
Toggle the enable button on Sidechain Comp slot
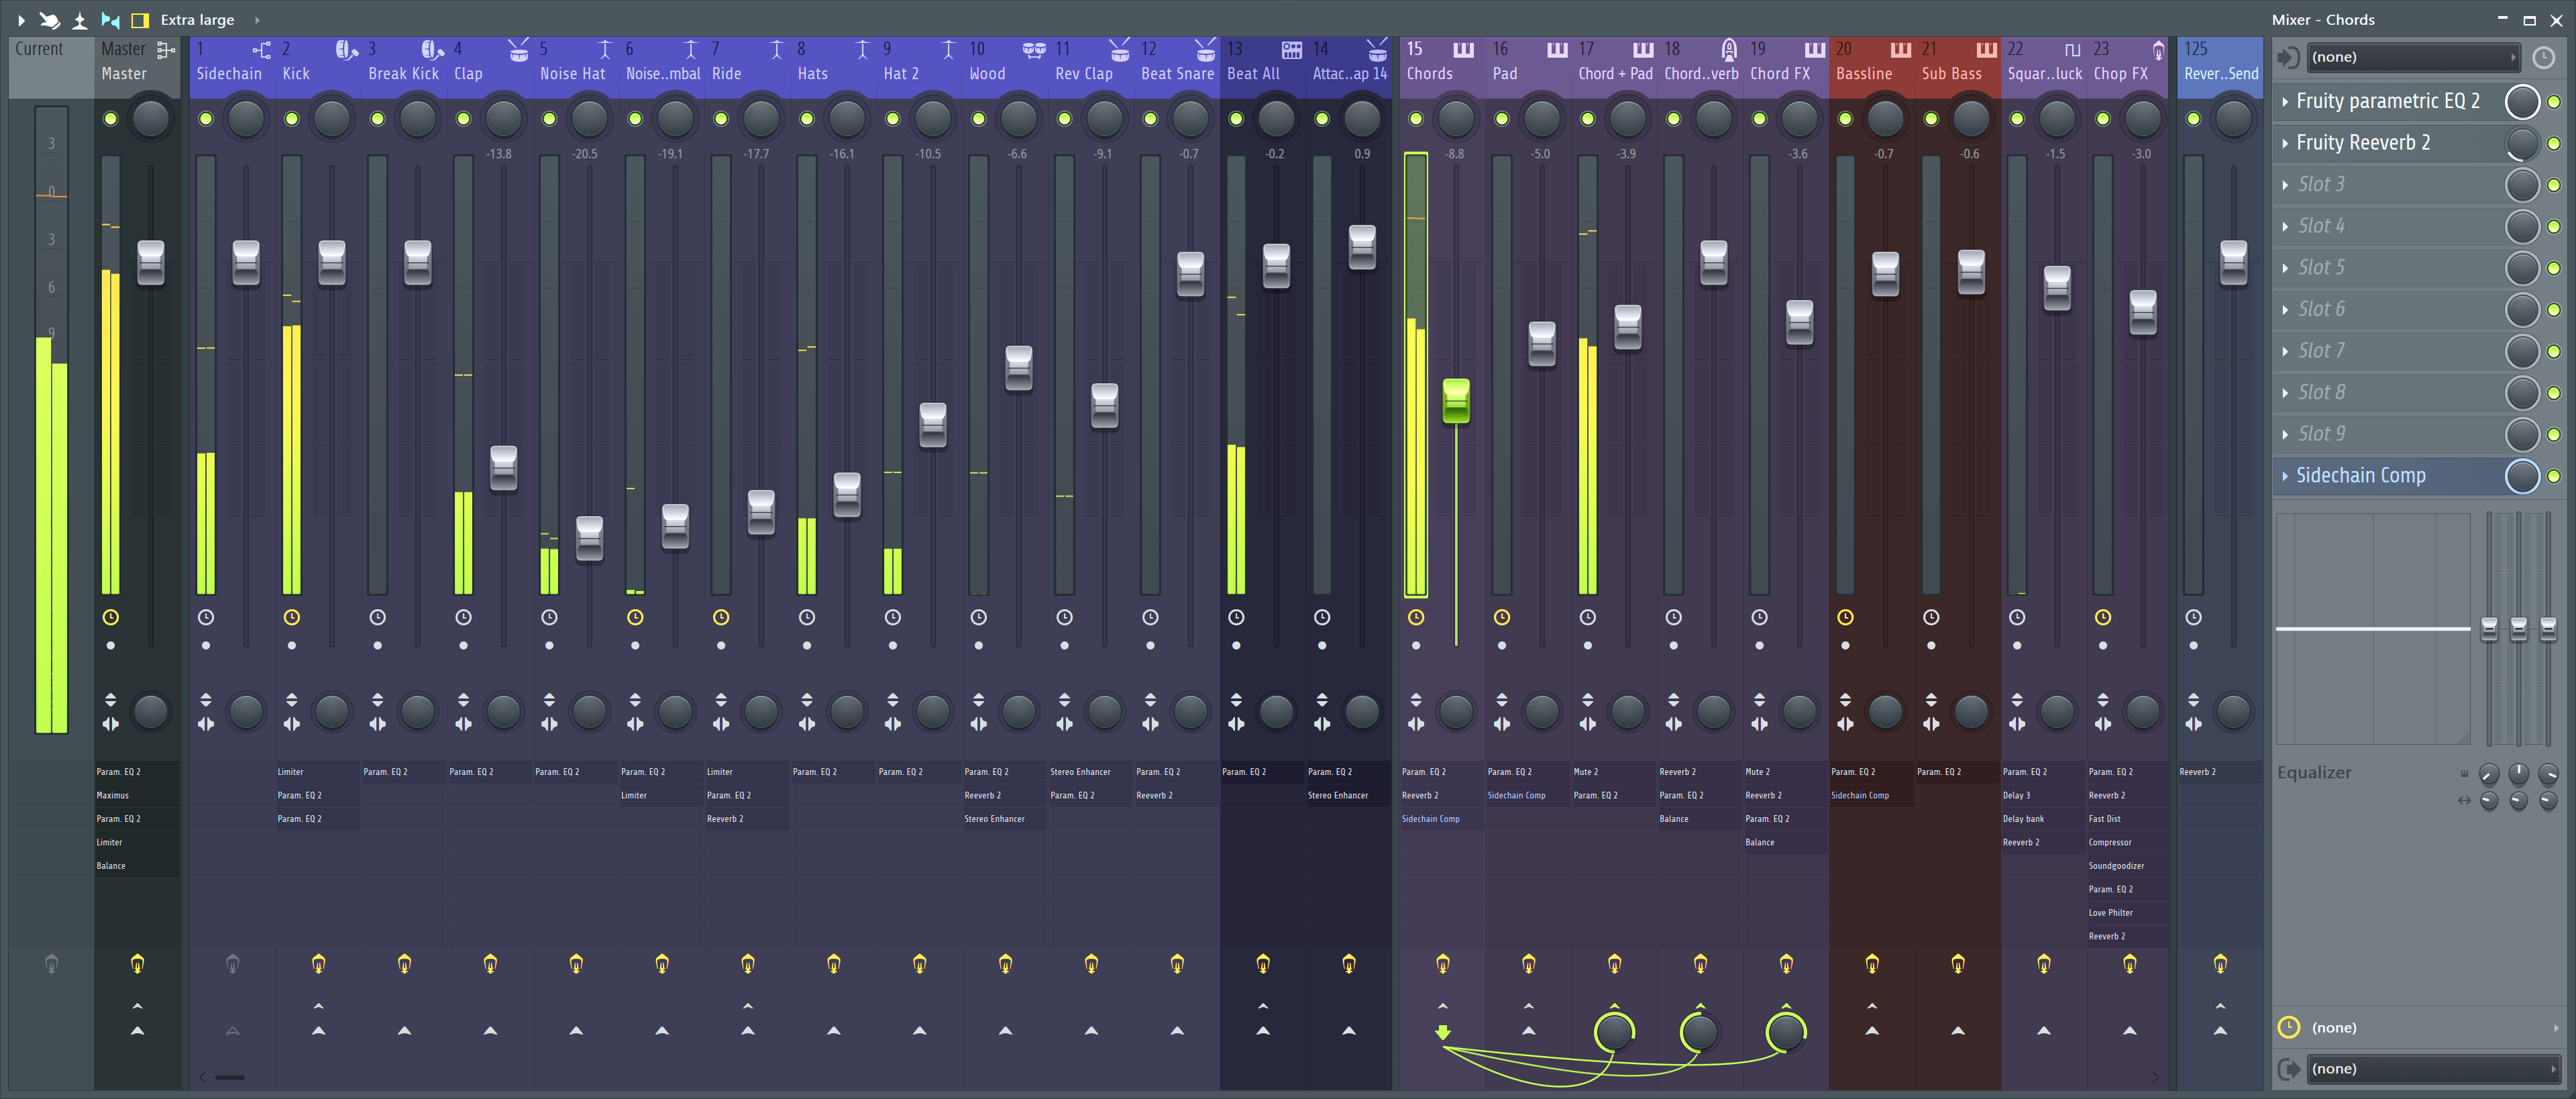pos(2560,475)
